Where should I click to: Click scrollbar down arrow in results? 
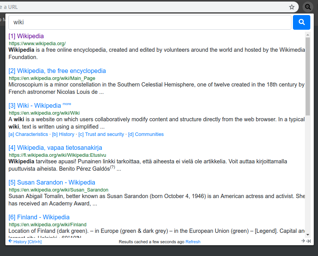[x=308, y=234]
